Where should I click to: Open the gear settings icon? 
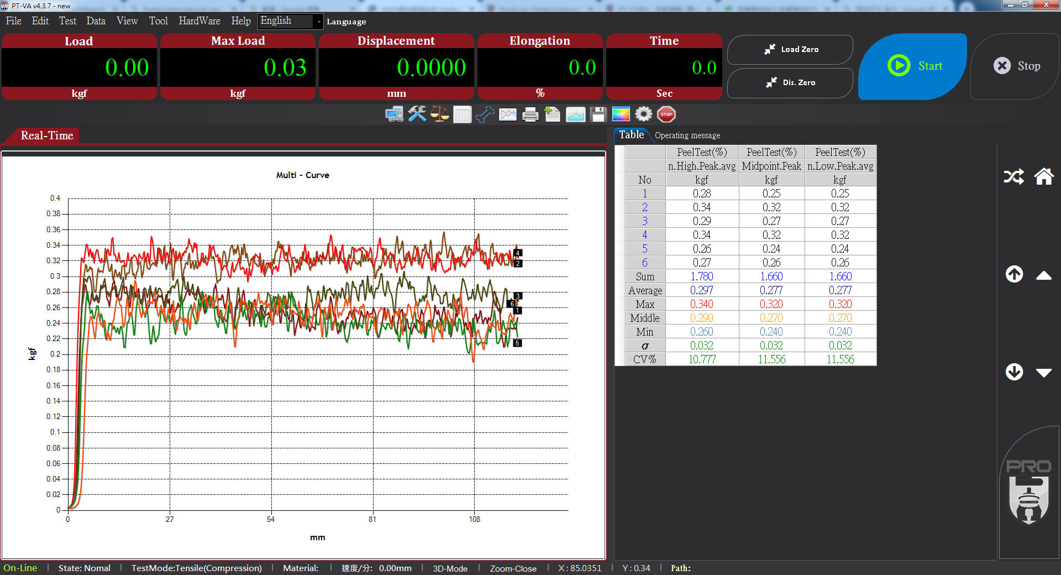coord(643,114)
